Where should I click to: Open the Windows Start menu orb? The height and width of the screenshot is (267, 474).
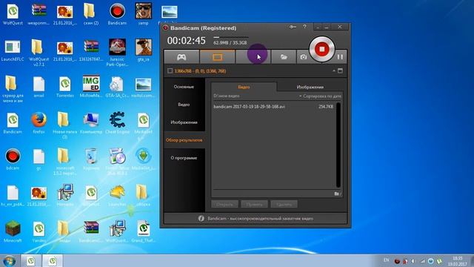[9, 260]
